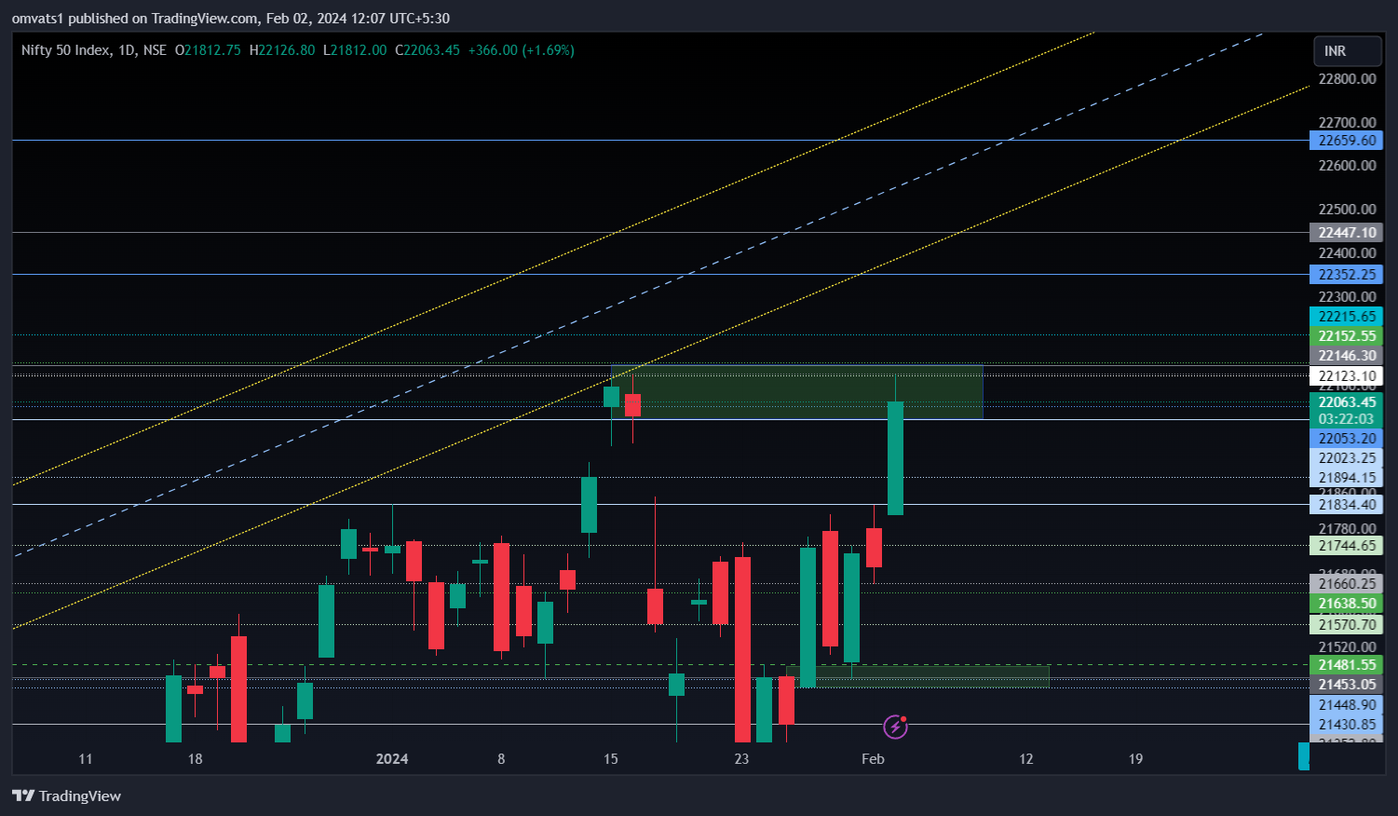This screenshot has width=1398, height=816.
Task: Click the 21780.00 price scale tick
Action: [x=1347, y=529]
